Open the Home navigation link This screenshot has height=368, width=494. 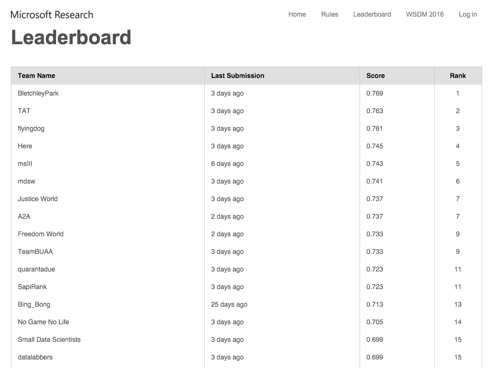coord(297,14)
